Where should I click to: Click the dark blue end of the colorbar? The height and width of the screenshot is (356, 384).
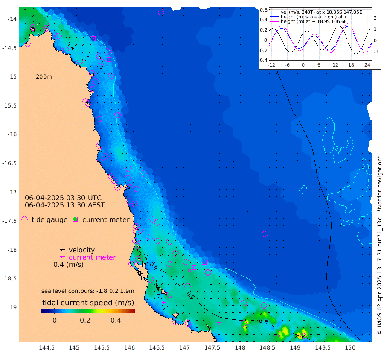pyautogui.click(x=44, y=311)
